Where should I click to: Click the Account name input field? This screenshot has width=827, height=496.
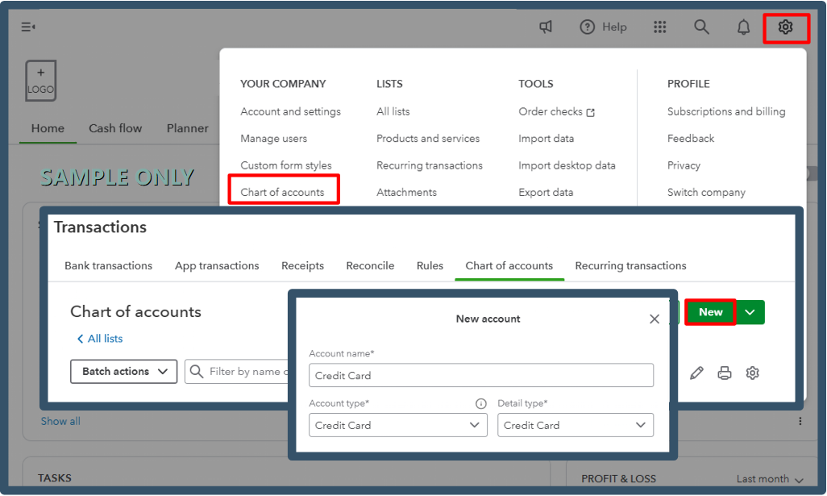coord(481,375)
